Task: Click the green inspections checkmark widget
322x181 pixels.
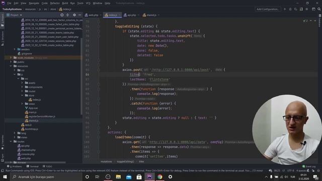Action: tap(305, 21)
